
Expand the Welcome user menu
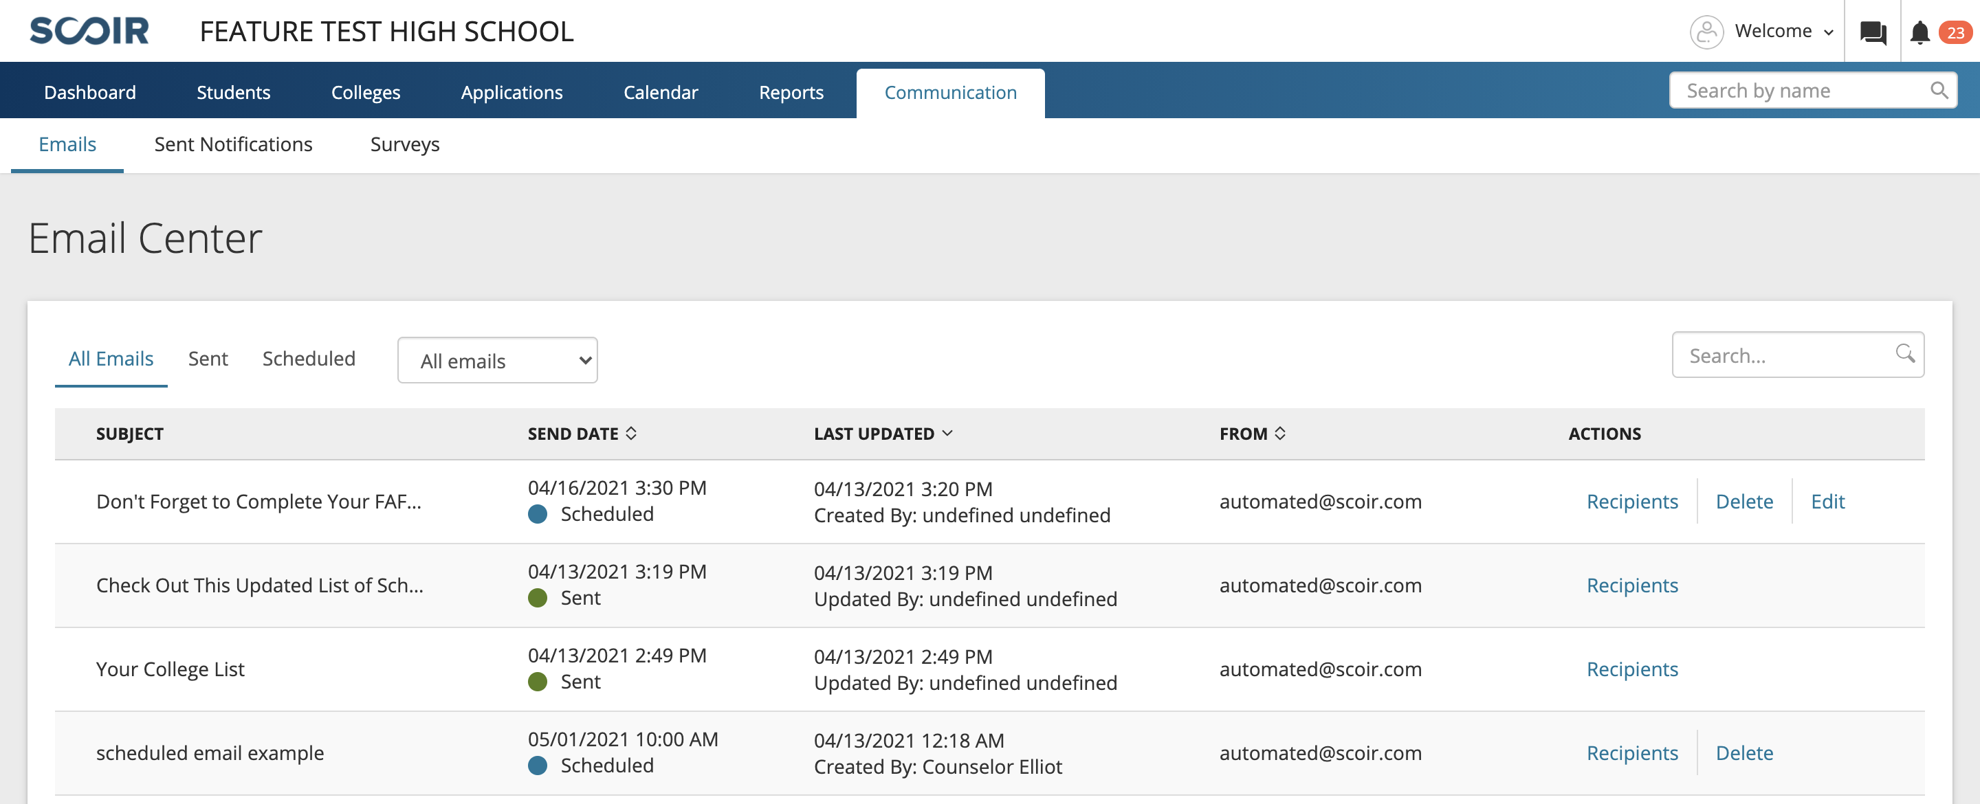1784,32
